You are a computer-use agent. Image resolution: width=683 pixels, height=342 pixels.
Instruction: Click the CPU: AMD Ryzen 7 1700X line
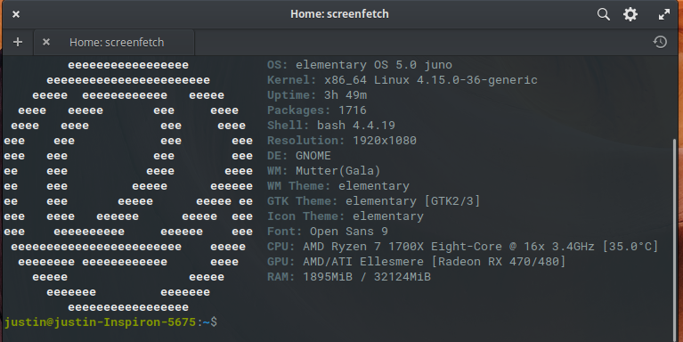click(462, 247)
